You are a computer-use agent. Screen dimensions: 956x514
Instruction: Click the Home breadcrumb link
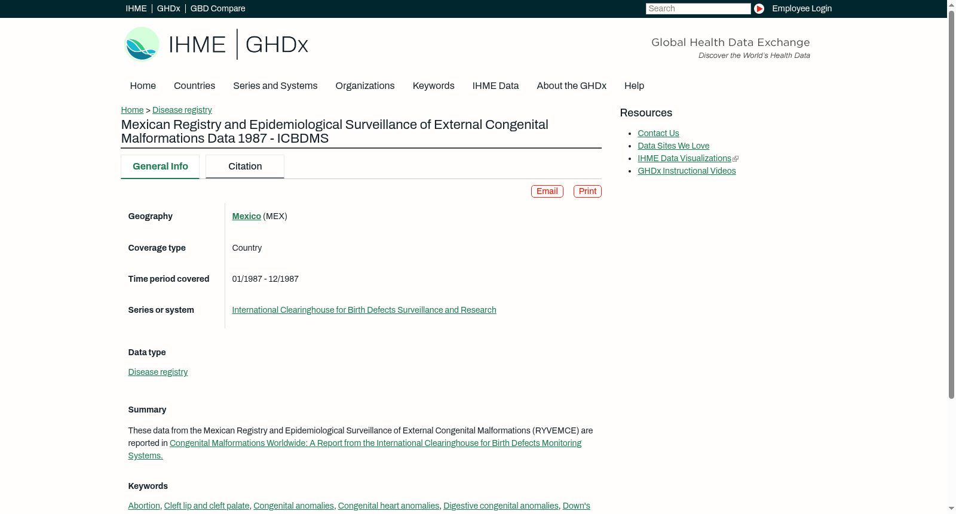click(x=132, y=110)
